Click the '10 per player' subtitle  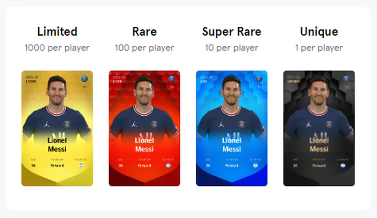(232, 48)
